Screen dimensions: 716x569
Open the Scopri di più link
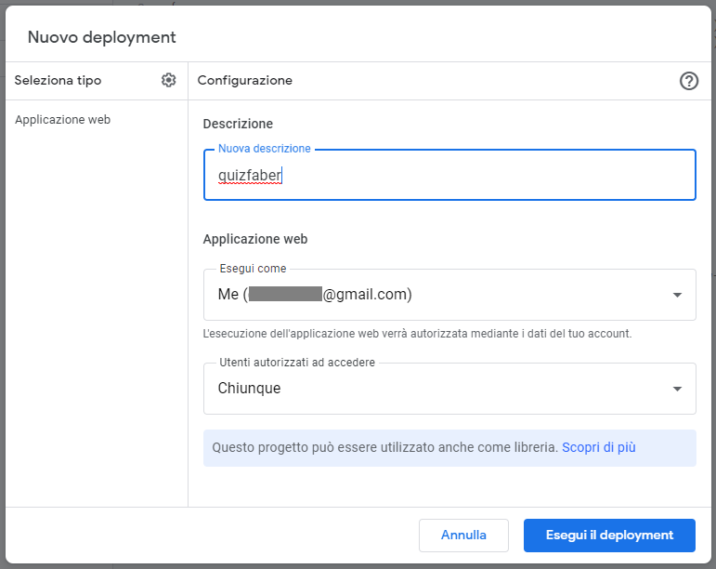[598, 447]
